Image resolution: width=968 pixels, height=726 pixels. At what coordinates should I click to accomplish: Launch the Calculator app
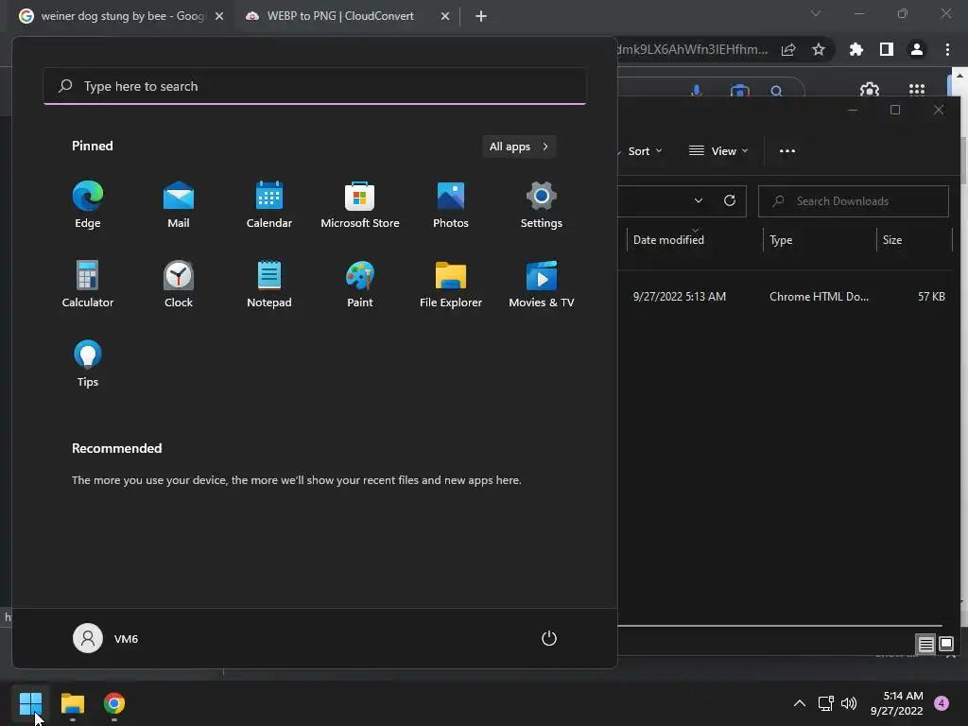[x=88, y=285]
